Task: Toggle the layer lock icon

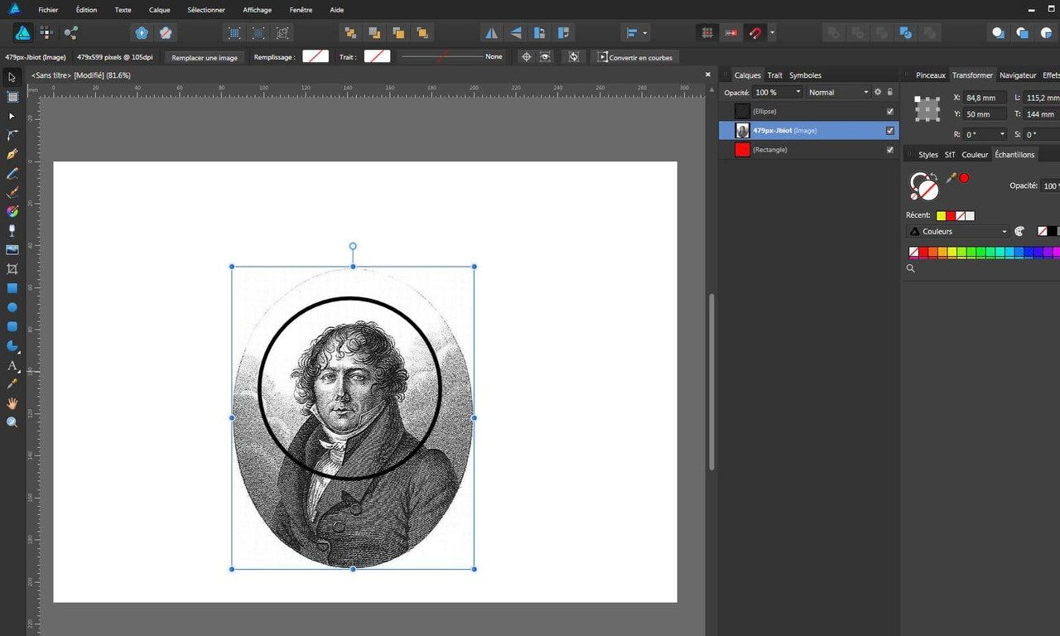Action: click(x=890, y=92)
